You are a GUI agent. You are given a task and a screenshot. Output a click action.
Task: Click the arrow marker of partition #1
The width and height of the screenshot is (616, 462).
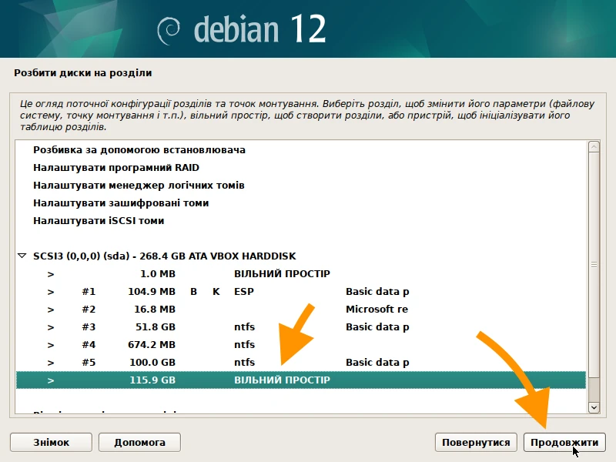pos(51,292)
